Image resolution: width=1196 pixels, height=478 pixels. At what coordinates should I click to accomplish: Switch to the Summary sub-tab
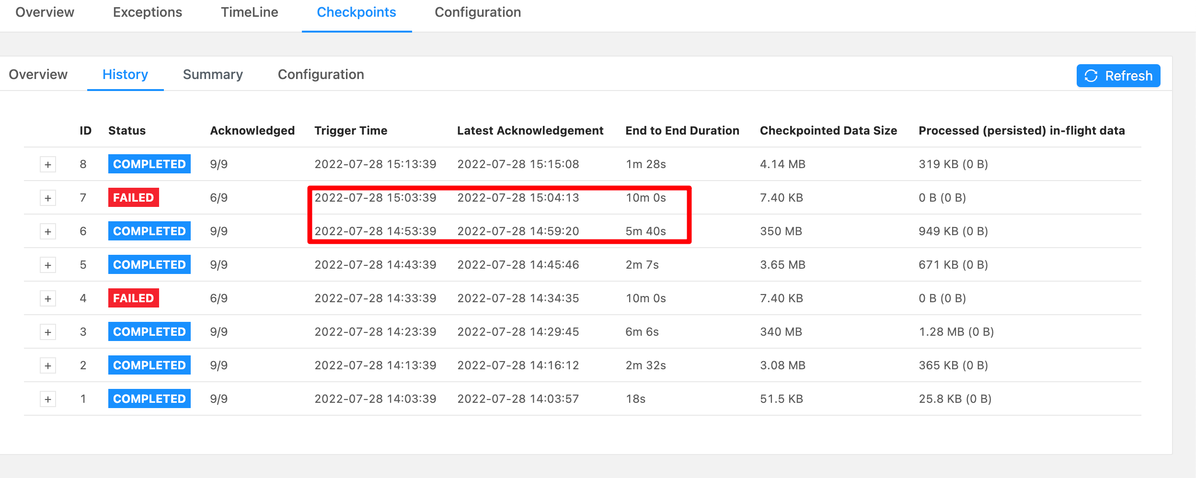(213, 75)
